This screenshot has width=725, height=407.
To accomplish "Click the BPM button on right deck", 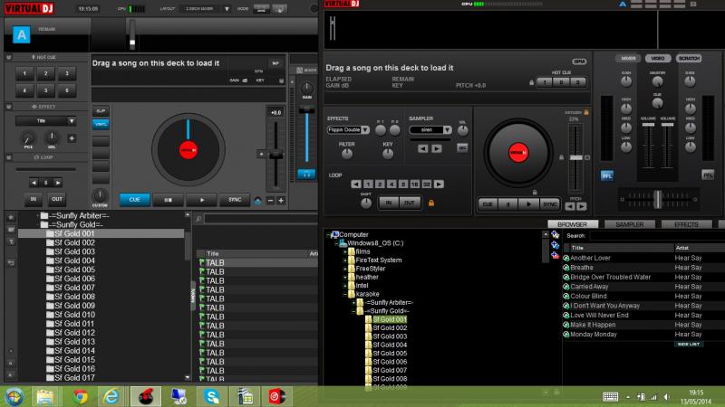I will point(579,62).
